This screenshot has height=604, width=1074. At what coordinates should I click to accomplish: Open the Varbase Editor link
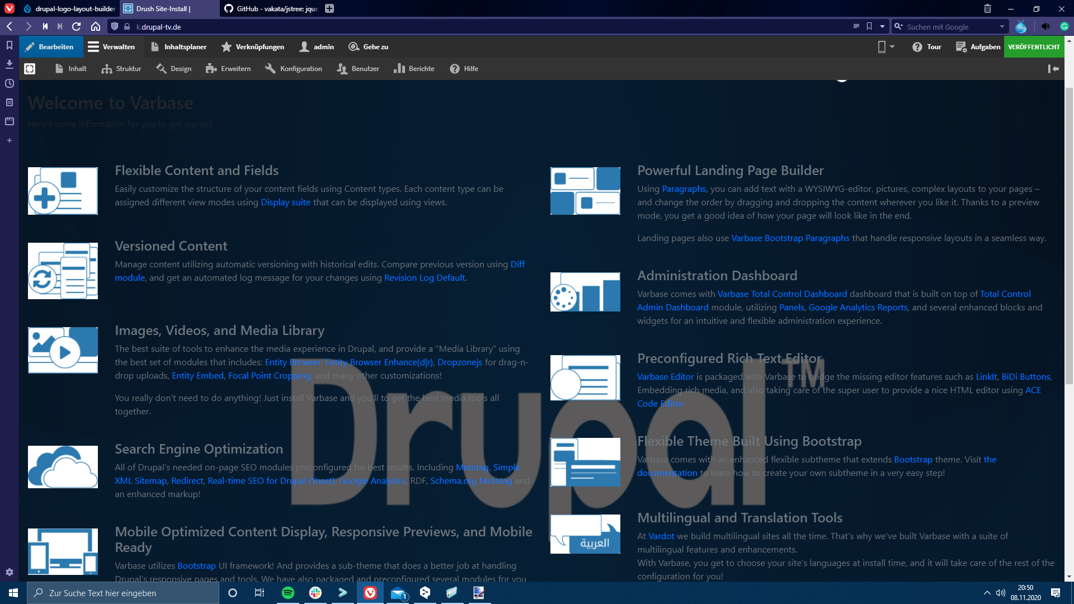pos(665,376)
